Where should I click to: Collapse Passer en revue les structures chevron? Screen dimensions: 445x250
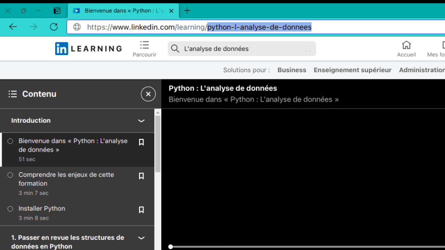[x=141, y=238]
